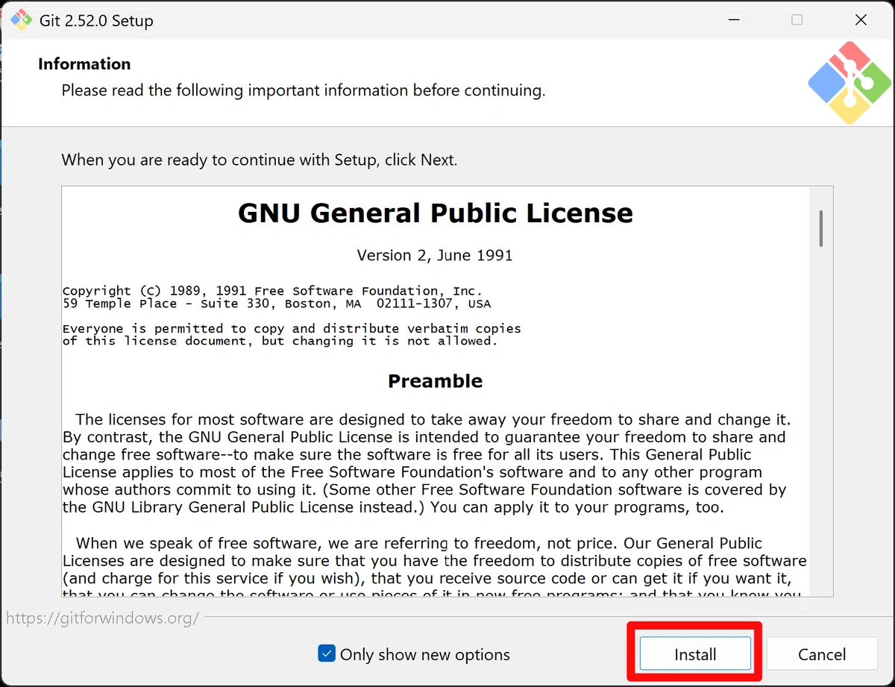Cancel the Git setup

point(822,654)
